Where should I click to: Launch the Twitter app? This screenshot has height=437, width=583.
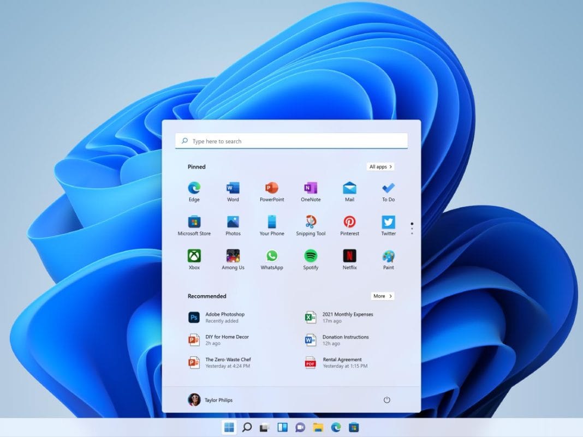click(389, 225)
